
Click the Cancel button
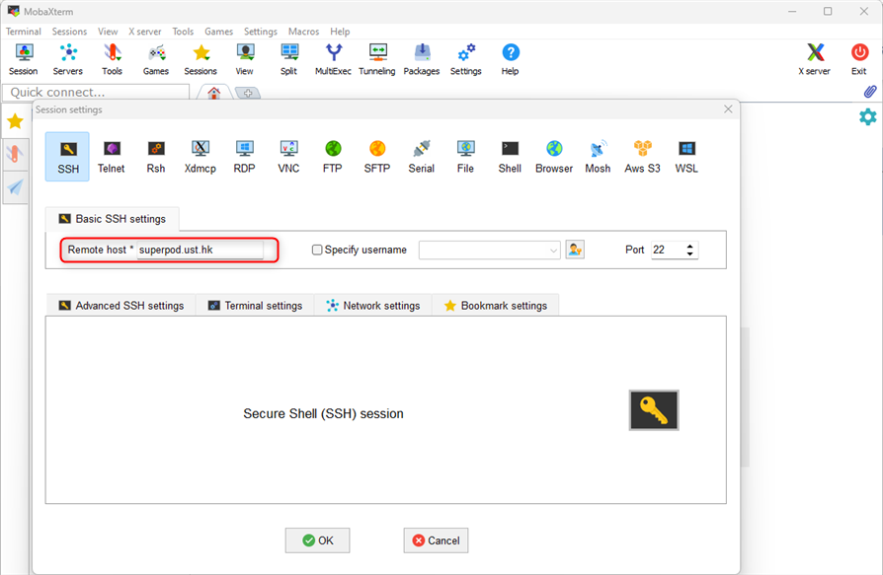coord(436,540)
